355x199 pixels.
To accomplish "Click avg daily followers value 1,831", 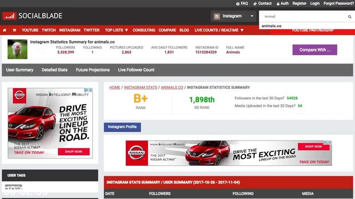I will [169, 52].
